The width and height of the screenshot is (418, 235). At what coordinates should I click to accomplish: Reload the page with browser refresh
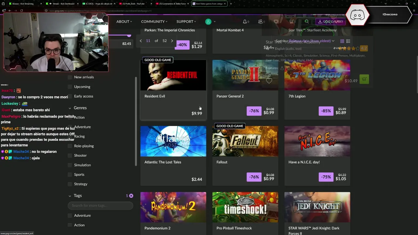pyautogui.click(x=22, y=10)
